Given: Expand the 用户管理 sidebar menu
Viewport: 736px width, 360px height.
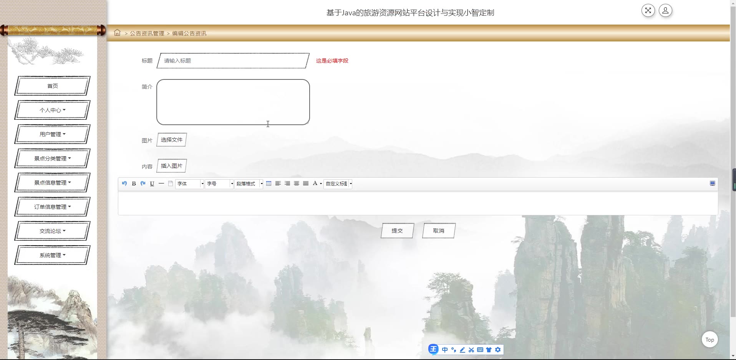Looking at the screenshot, I should 52,134.
